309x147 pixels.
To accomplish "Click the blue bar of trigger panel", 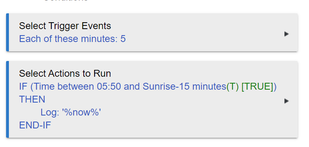I will tap(8, 32).
